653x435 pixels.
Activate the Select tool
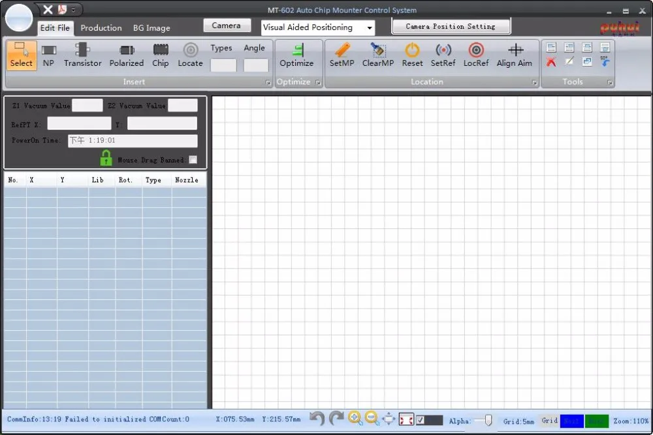[22, 55]
